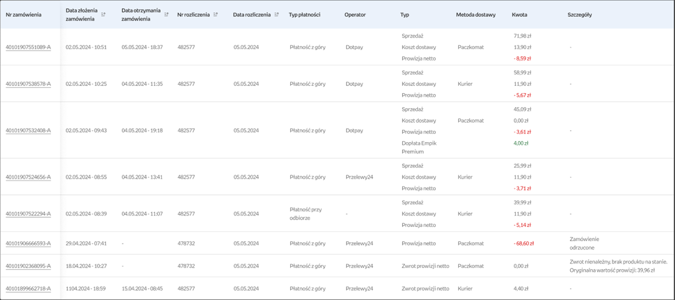Sort by Data otrzymania zamówienia icon

coord(166,15)
